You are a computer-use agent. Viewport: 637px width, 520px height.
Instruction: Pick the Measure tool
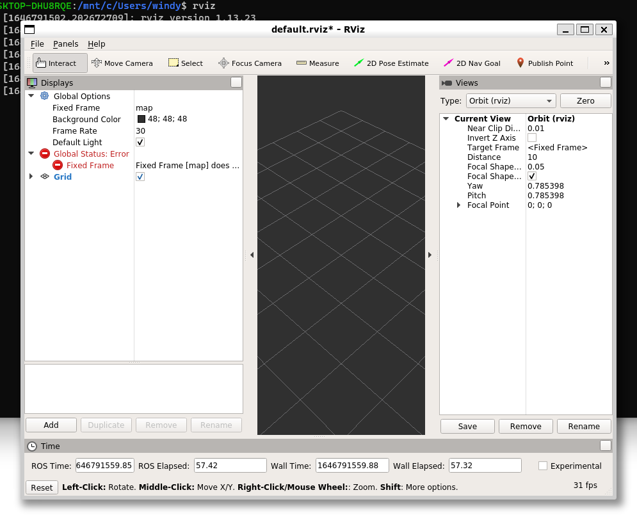point(318,63)
